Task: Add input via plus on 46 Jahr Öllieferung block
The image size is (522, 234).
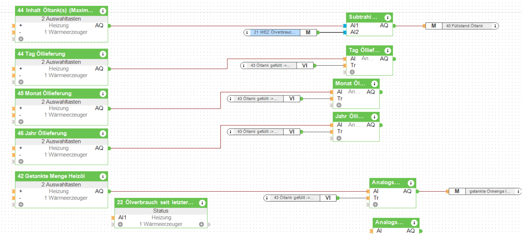Action: [x=21, y=161]
